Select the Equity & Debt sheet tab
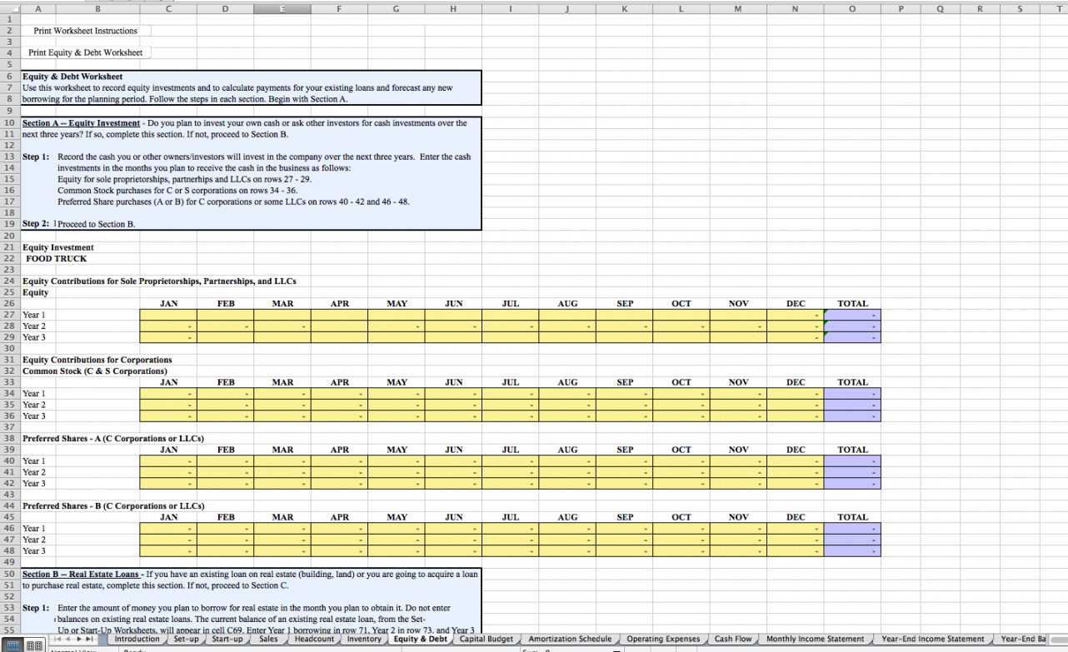The height and width of the screenshot is (652, 1068). 420,640
